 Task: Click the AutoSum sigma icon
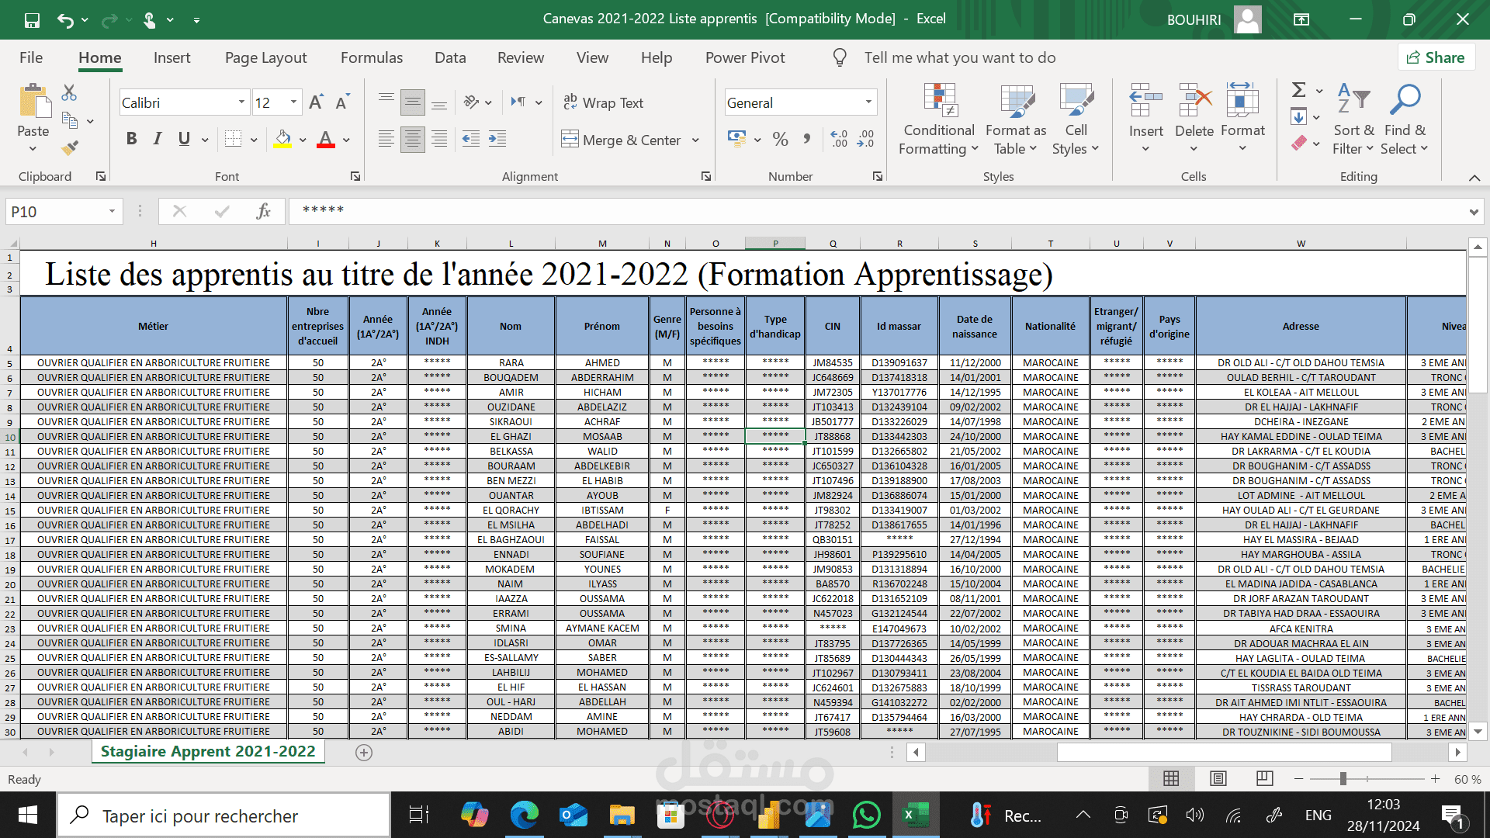click(1299, 90)
